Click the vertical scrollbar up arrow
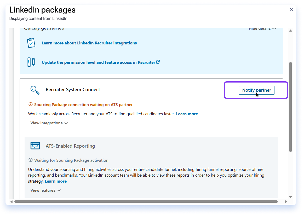The image size is (304, 215). coord(290,31)
